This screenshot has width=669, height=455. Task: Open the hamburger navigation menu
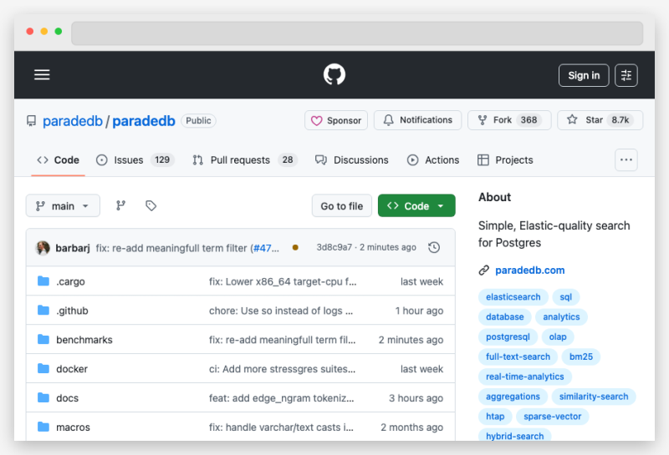42,74
